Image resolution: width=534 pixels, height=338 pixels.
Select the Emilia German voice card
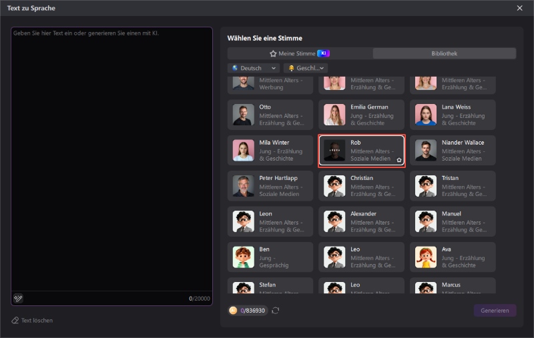pos(361,115)
